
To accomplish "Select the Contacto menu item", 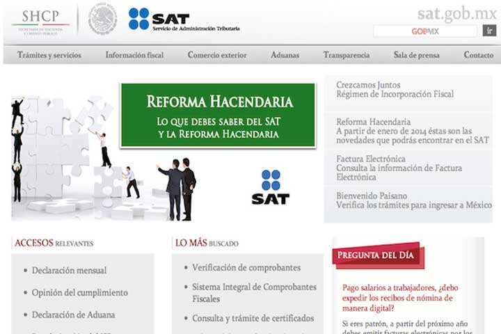I will click(x=478, y=55).
